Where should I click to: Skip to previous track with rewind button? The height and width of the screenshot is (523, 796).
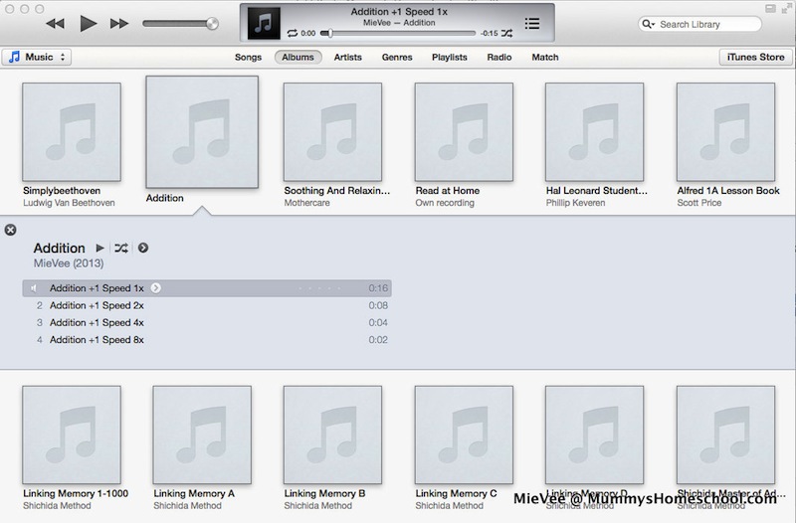pyautogui.click(x=55, y=23)
